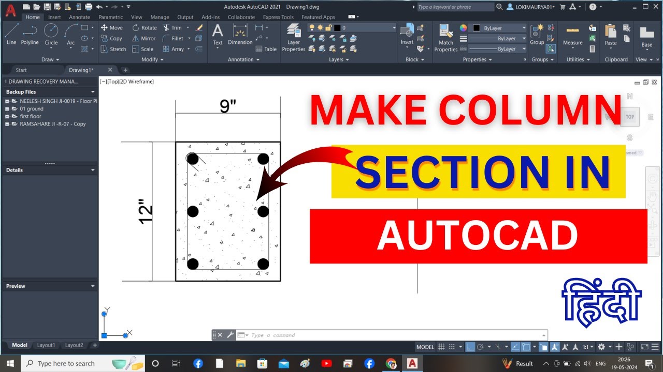
Task: Click the [2D Wireframe] visual style control
Action: point(137,82)
